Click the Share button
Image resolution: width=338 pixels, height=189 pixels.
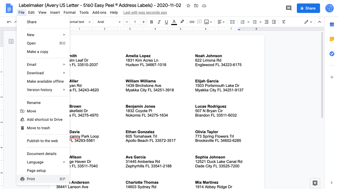[308, 8]
